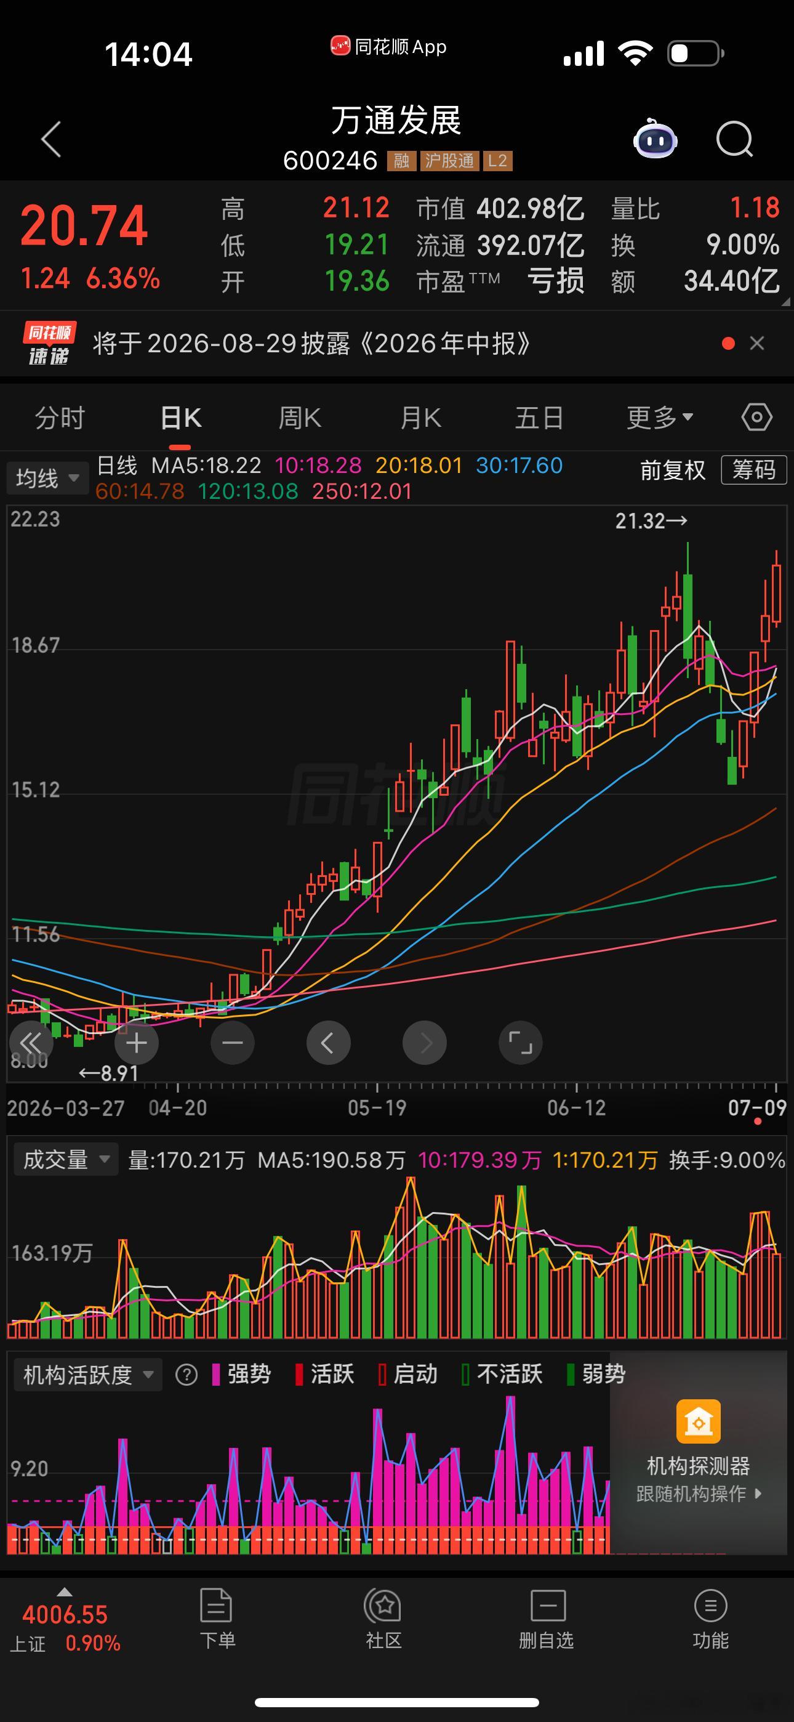Open the 2026年中报 disclosure notice
Image resolution: width=794 pixels, height=1722 pixels.
click(x=311, y=343)
